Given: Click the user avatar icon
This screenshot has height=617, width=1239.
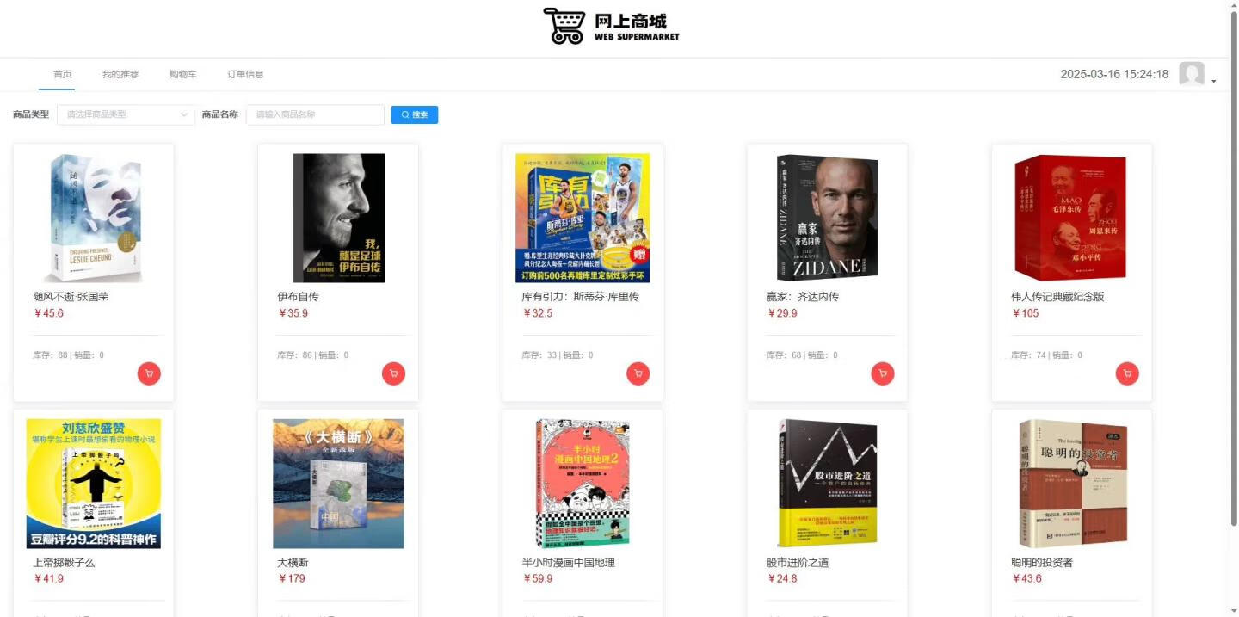Looking at the screenshot, I should (1191, 74).
